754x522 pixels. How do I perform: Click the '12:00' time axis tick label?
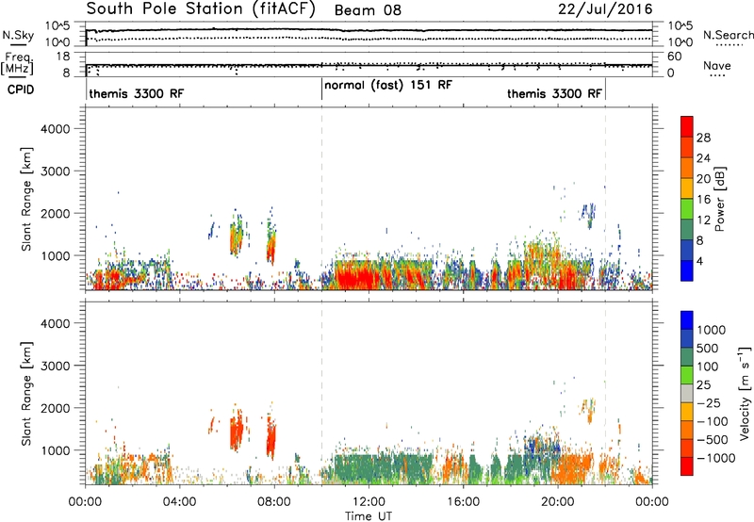coord(369,502)
